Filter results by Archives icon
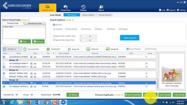187x105 pixels. pos(48,49)
